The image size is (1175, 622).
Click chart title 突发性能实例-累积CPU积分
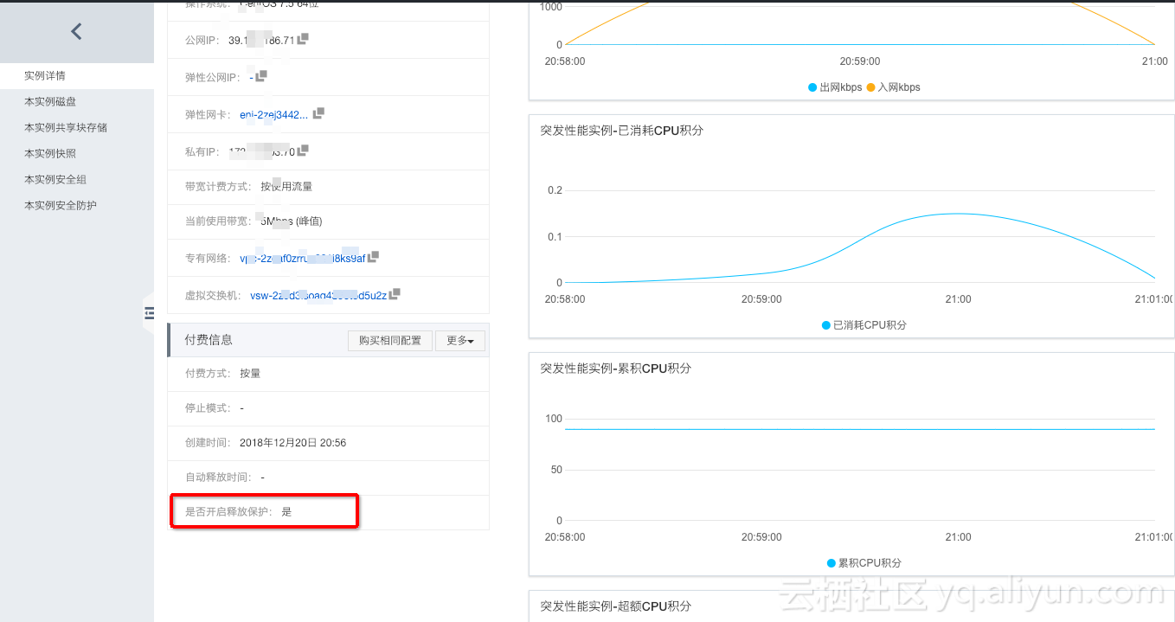pos(615,369)
